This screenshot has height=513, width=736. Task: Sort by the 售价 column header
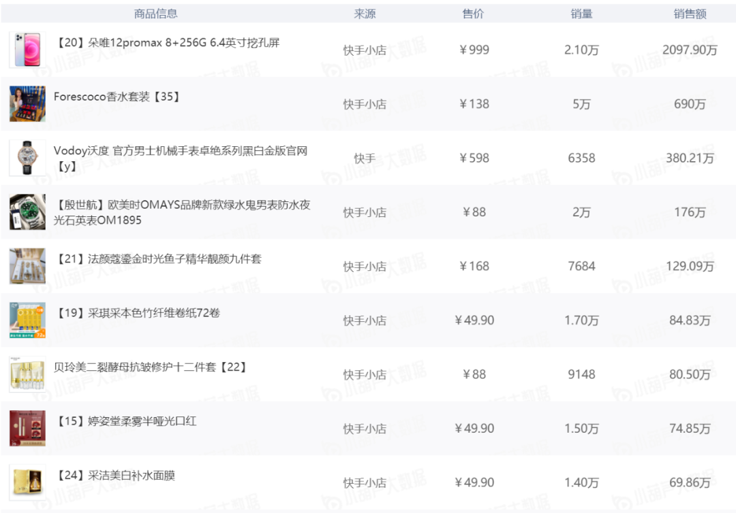(473, 14)
